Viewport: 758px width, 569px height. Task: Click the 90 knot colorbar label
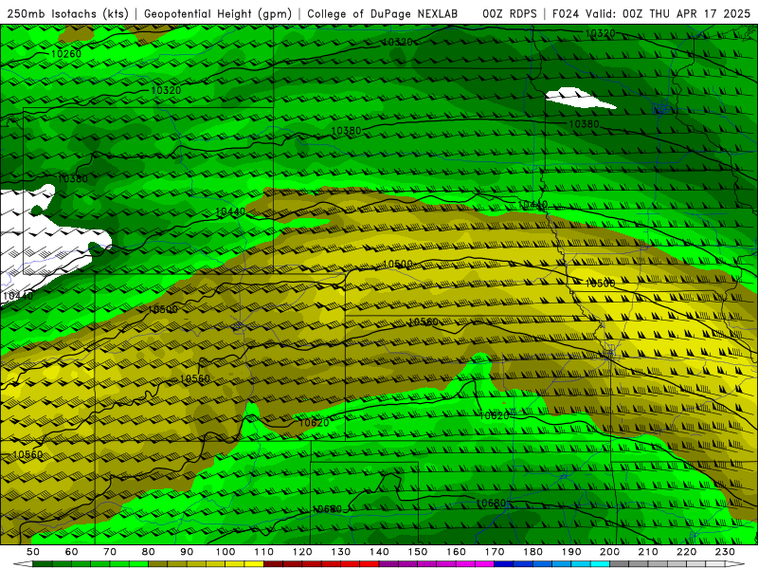[x=187, y=552]
